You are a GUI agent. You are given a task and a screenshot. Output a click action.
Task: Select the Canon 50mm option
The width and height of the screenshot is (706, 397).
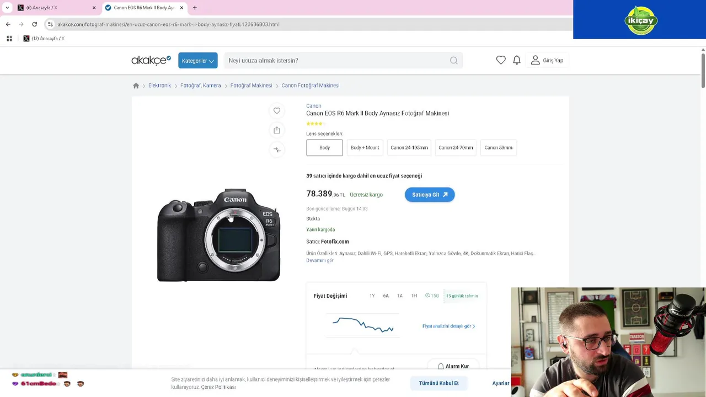498,148
